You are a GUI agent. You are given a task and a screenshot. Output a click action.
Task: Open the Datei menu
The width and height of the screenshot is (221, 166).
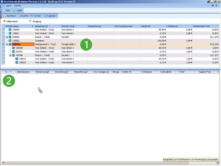click(x=9, y=6)
